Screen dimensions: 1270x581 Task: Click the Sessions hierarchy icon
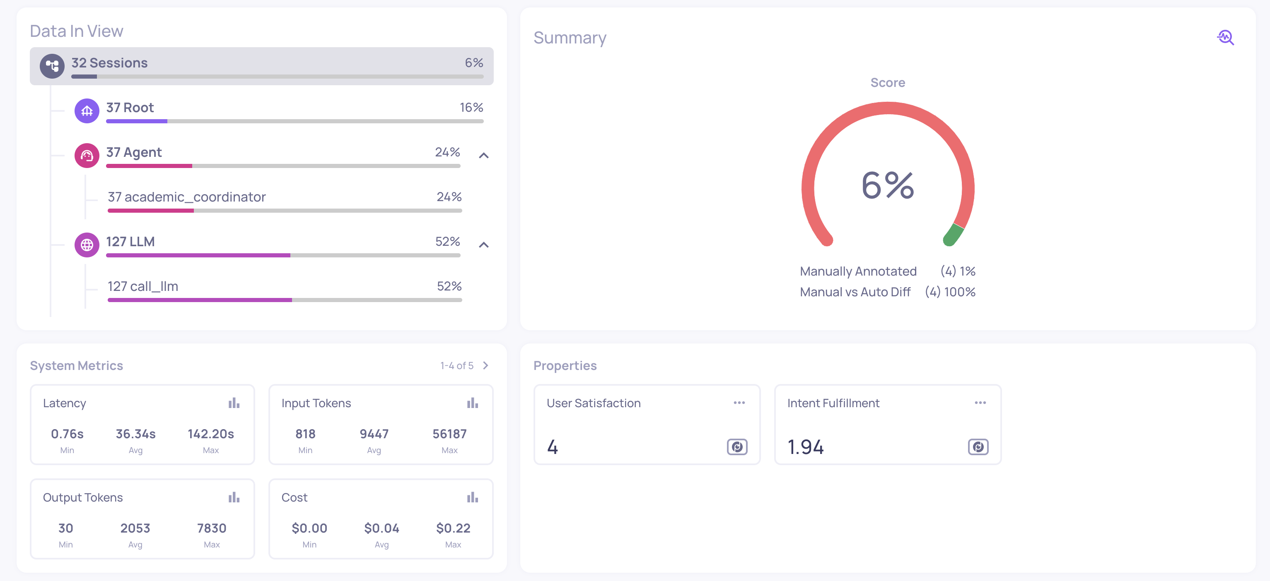pyautogui.click(x=52, y=66)
